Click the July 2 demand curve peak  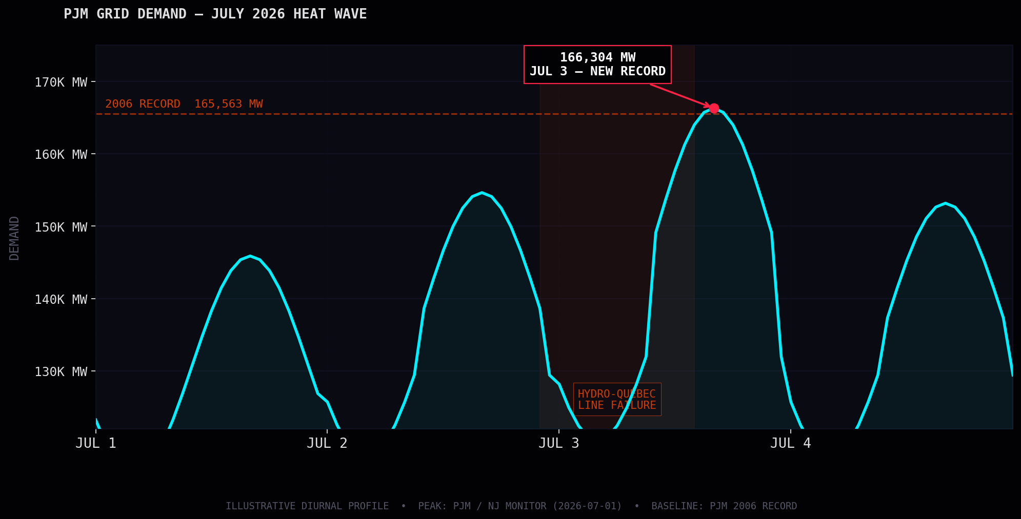482,193
